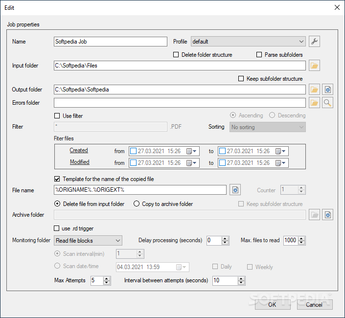Enable Parse subfolders checkbox

coord(259,54)
